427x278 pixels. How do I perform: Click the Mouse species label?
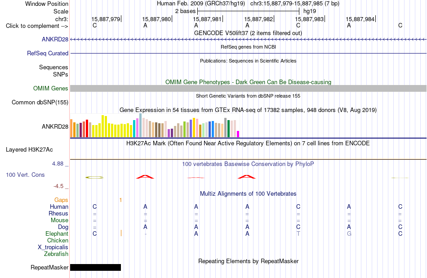(60, 220)
